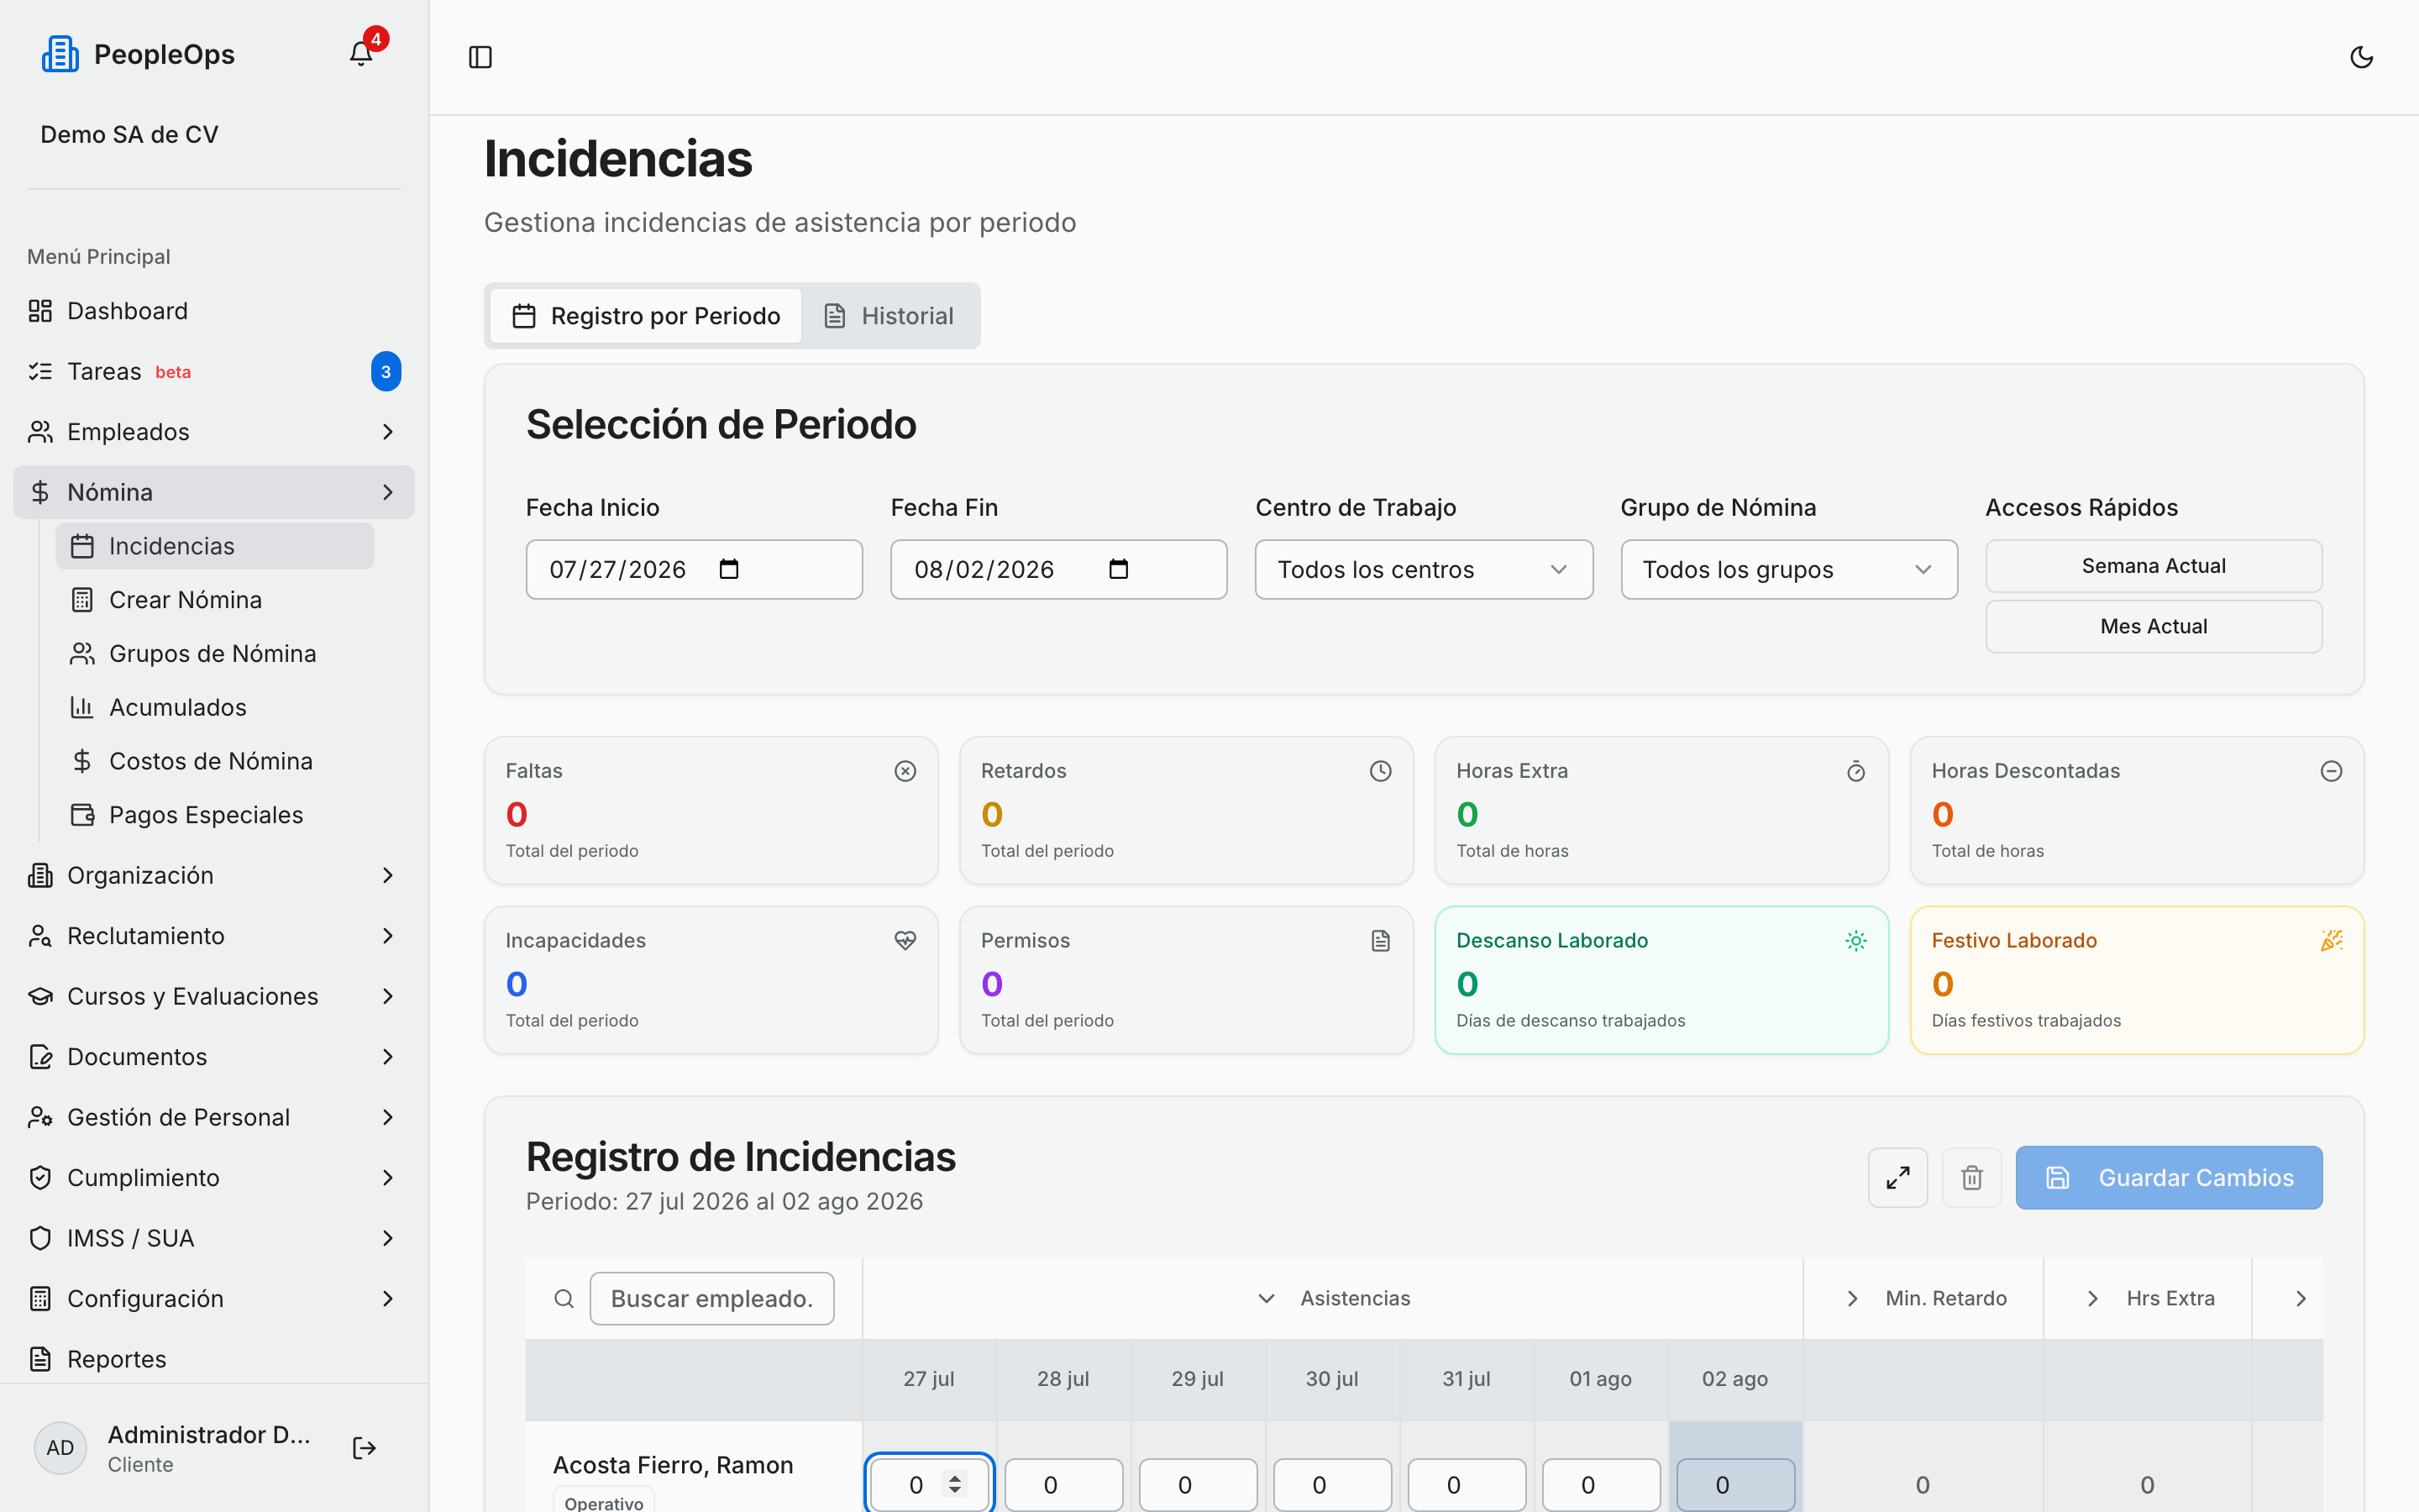Expand table to fullscreen icon

pos(1897,1177)
